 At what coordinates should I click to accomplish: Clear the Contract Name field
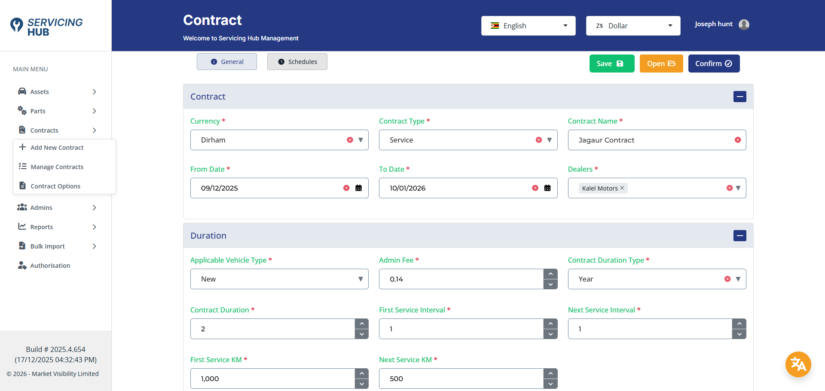738,140
